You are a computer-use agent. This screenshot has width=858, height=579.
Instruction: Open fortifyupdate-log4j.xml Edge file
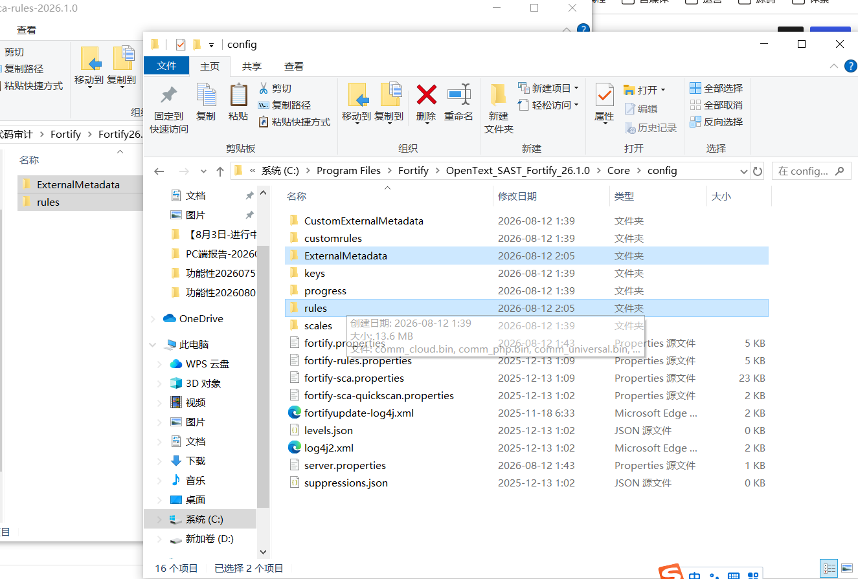[x=359, y=413]
